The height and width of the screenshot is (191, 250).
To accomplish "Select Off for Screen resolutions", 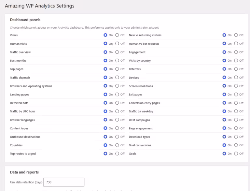I will point(236,86).
